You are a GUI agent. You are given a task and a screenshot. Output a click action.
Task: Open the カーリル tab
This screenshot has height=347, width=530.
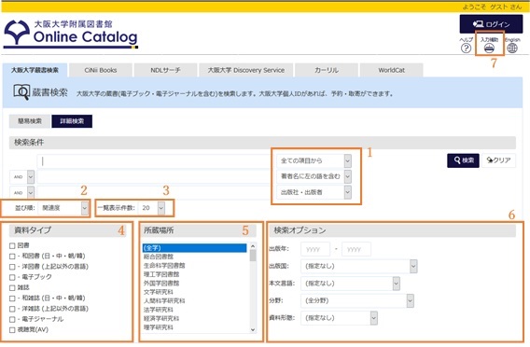tap(327, 70)
